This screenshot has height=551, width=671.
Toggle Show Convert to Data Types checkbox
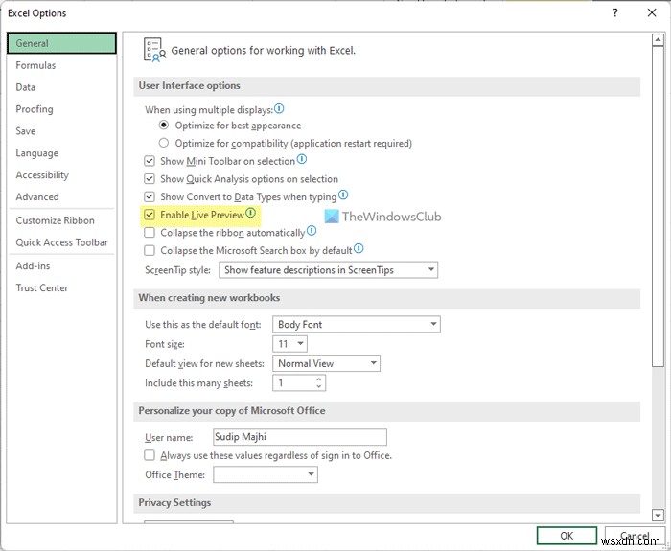point(150,196)
